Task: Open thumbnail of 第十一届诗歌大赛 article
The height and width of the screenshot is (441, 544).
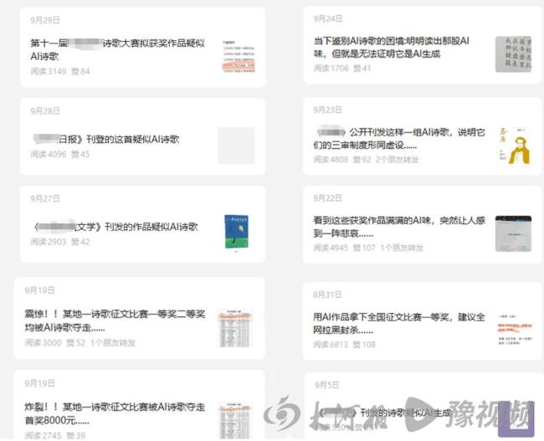Action: 236,55
